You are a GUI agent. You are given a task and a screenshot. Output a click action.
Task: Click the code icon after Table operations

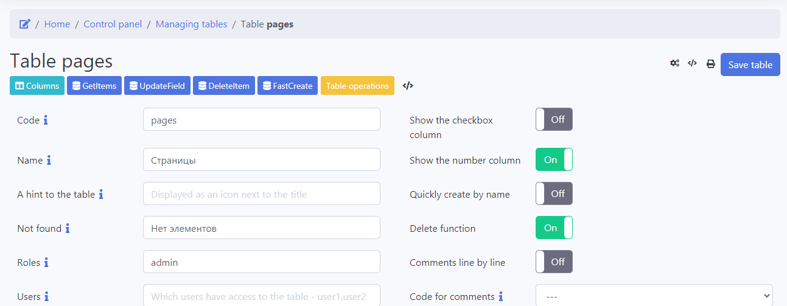408,86
